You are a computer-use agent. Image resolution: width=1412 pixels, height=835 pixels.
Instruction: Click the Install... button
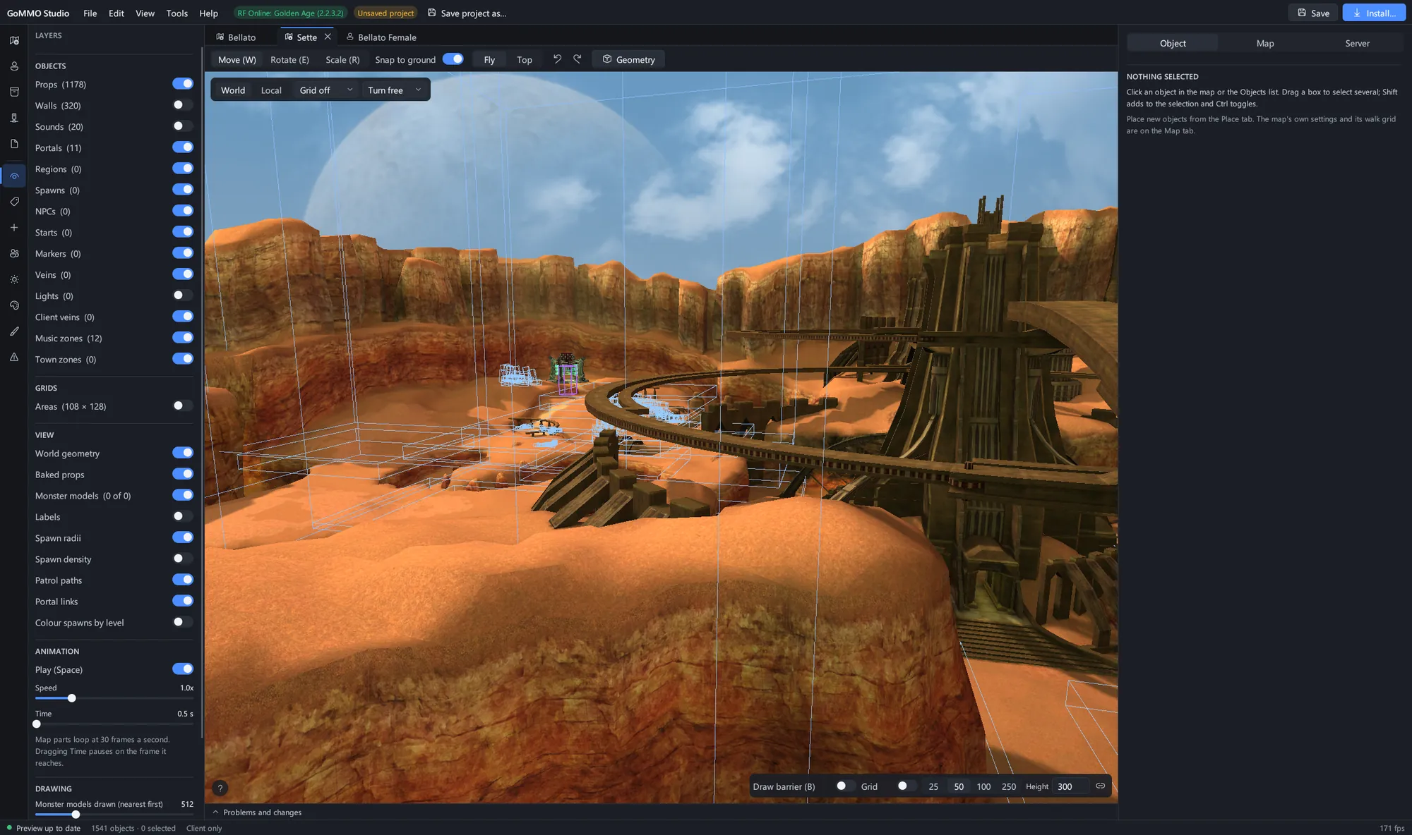pos(1374,13)
